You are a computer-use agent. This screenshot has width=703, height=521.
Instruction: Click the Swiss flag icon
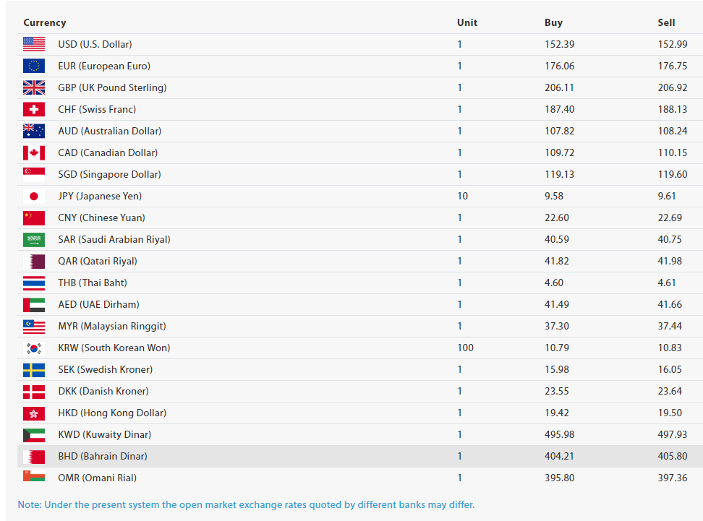coord(33,109)
